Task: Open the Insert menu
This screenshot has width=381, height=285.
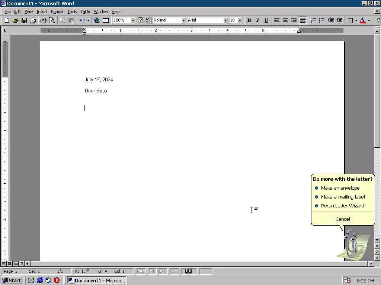Action: pos(42,12)
